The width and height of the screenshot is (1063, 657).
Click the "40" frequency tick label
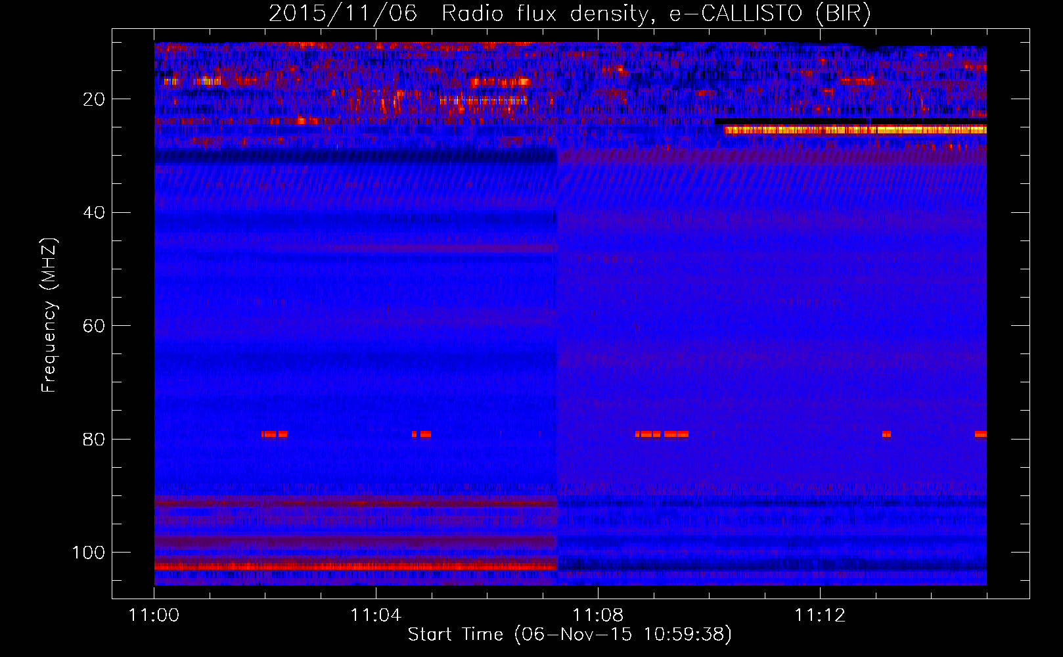pos(94,213)
